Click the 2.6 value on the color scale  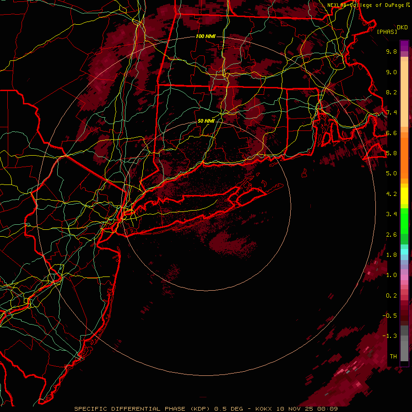391,235
